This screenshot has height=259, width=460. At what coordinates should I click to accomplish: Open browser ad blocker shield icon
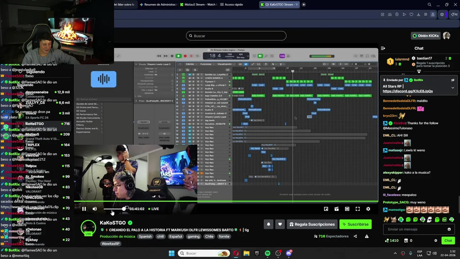(x=397, y=14)
